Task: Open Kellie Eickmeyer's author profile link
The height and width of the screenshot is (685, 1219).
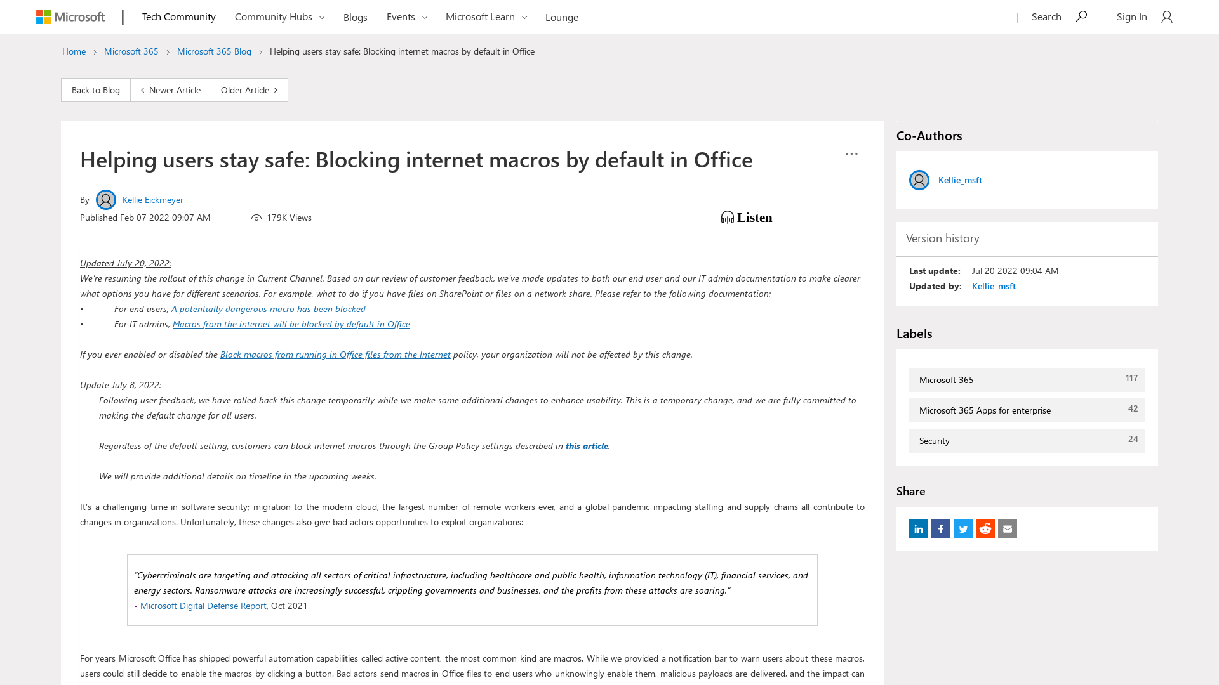Action: click(153, 200)
